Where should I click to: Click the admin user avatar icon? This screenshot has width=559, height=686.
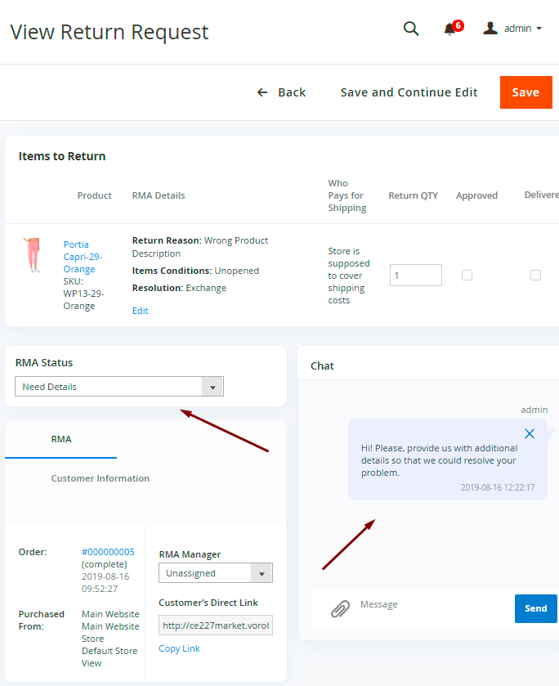point(490,29)
